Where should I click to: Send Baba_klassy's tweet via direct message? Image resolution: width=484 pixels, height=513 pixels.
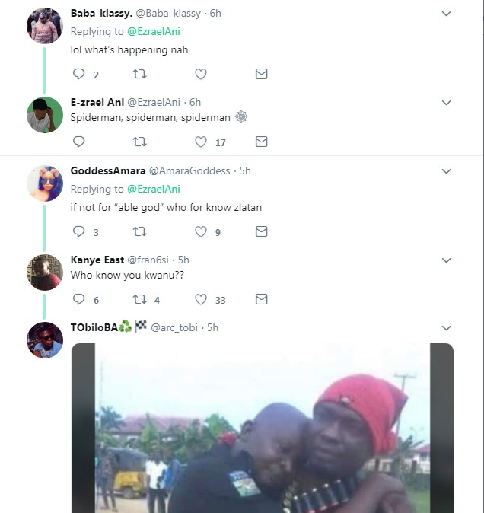[x=261, y=74]
